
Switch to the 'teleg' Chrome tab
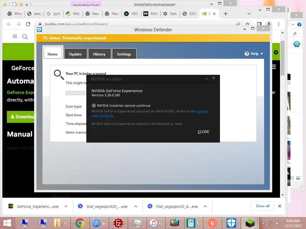[35, 14]
